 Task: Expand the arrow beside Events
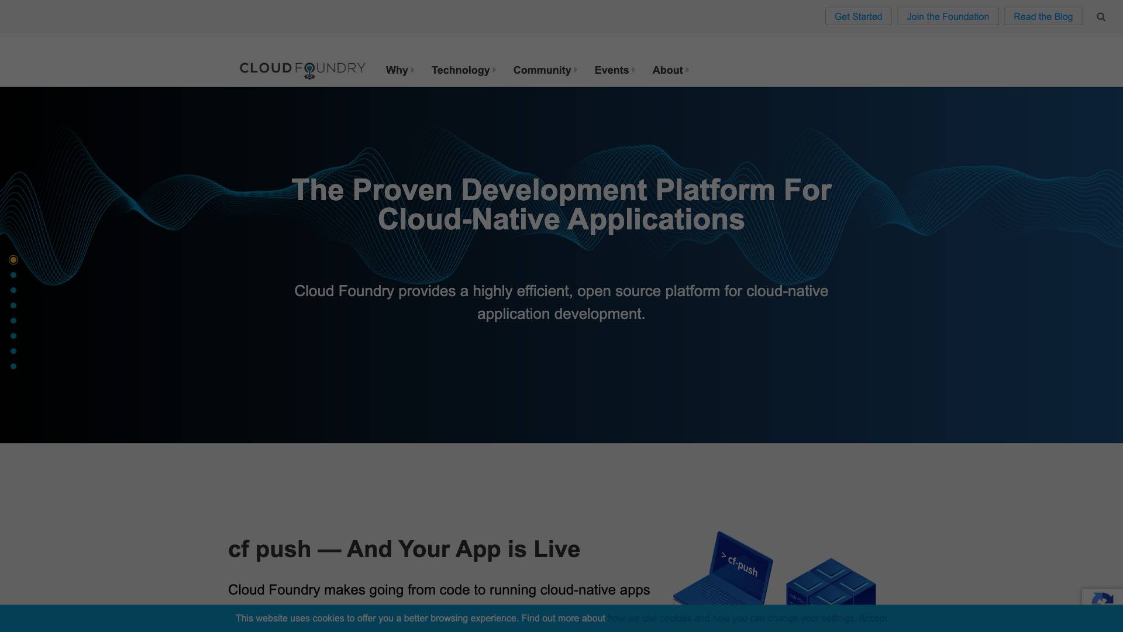(633, 70)
